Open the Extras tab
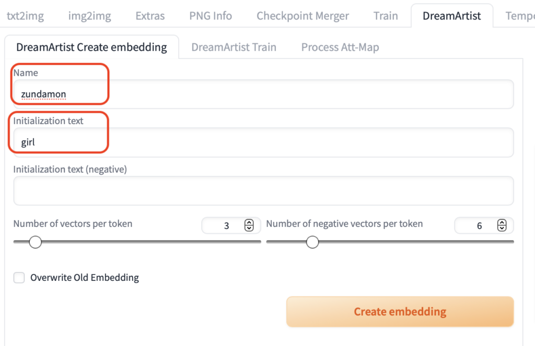The height and width of the screenshot is (346, 535). pyautogui.click(x=150, y=16)
